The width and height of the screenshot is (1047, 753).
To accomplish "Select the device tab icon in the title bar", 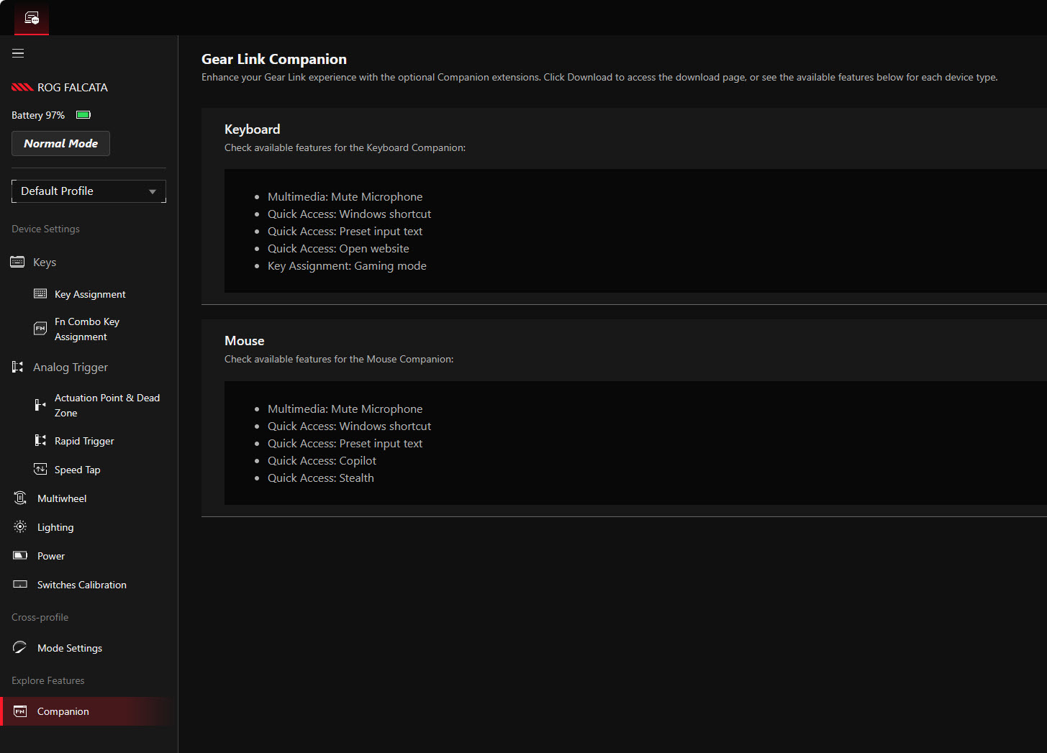I will click(32, 18).
